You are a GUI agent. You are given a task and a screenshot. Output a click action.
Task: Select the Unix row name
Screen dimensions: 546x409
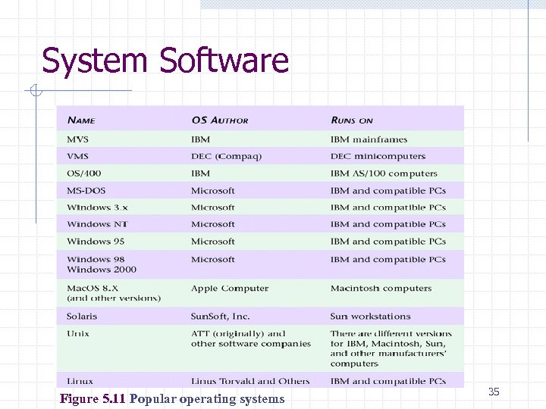(78, 334)
